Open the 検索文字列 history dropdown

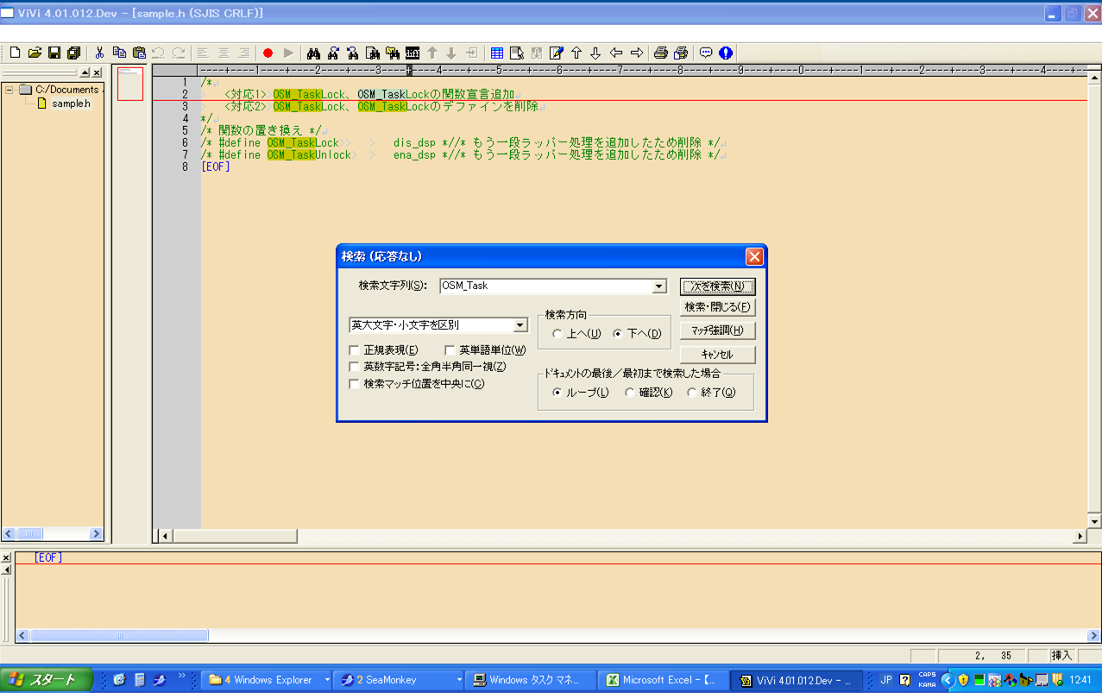[x=659, y=287]
